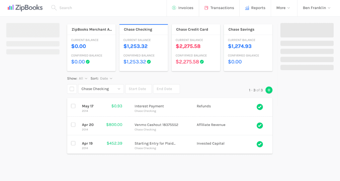Screen dimensions: 340x181
Task: Click the $800.00 amount
Action: (x=114, y=125)
